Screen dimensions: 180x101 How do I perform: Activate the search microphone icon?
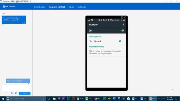[44, 98]
